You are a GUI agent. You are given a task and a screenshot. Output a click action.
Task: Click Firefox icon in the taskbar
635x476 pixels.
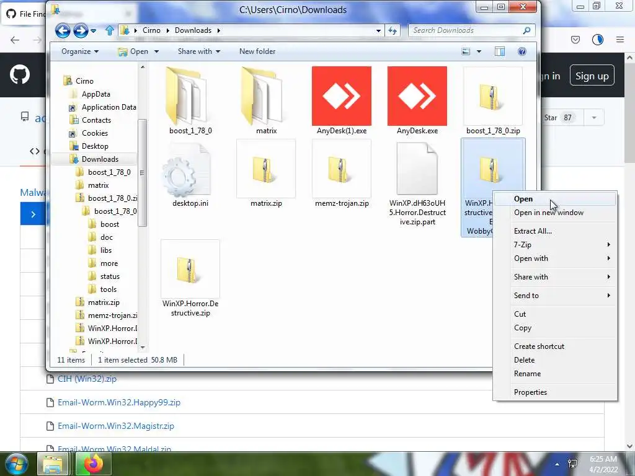94,464
